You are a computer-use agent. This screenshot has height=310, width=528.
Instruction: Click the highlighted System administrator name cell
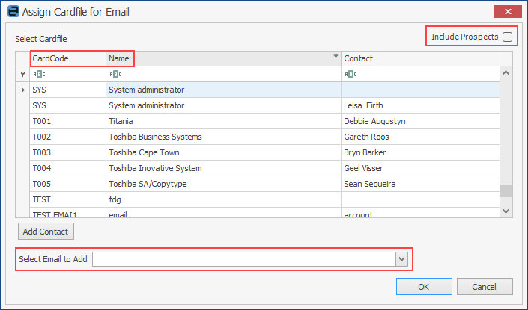coord(223,90)
